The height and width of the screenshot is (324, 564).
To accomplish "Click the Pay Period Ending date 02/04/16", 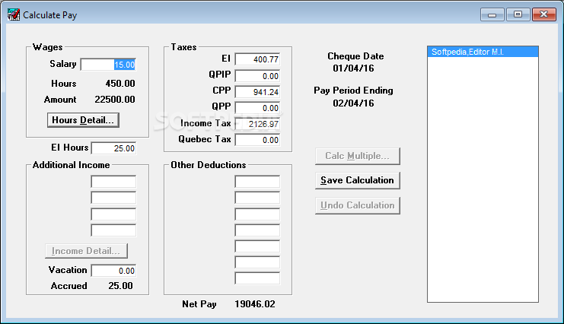I will tap(354, 103).
